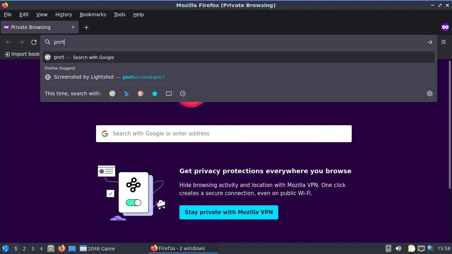Image resolution: width=452 pixels, height=254 pixels.
Task: Search this time with DuckDuckGo icon
Action: pos(141,93)
